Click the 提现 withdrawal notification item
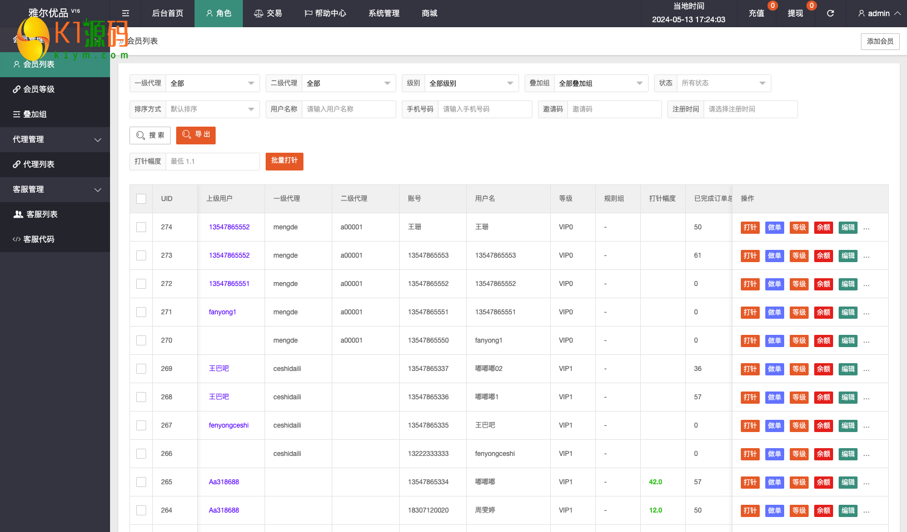Viewport: 907px width, 532px height. [795, 13]
